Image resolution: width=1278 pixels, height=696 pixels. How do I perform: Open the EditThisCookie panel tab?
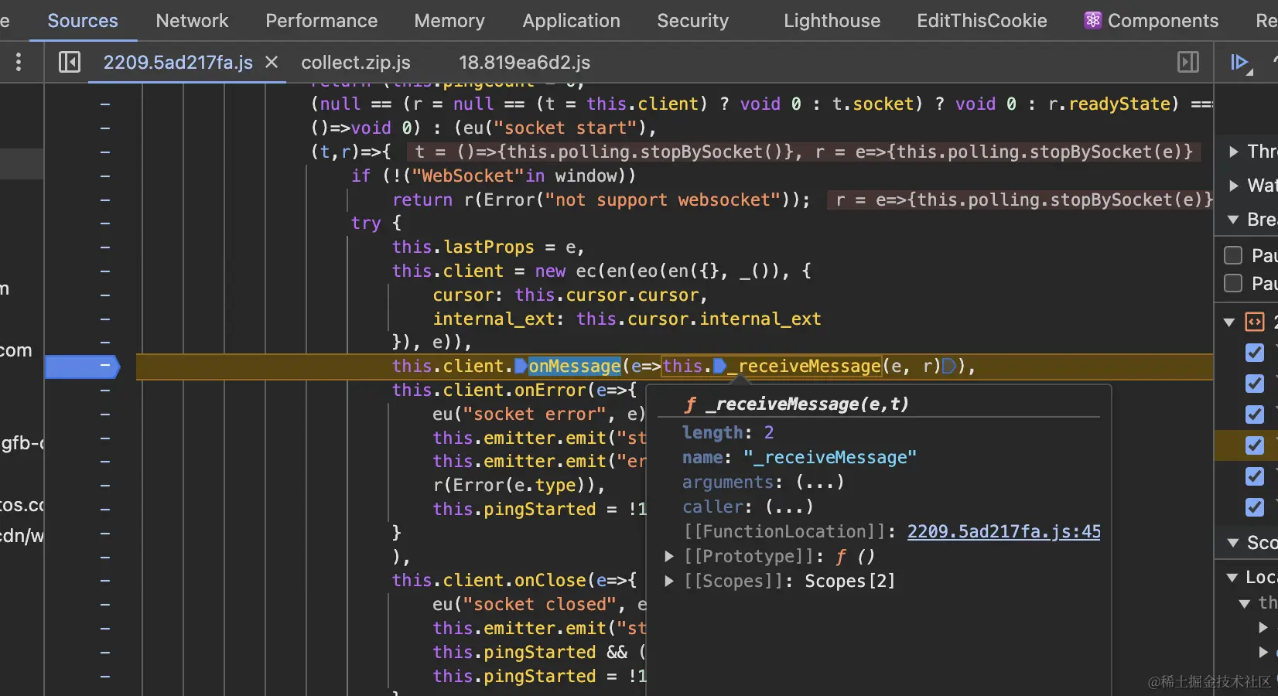click(982, 21)
